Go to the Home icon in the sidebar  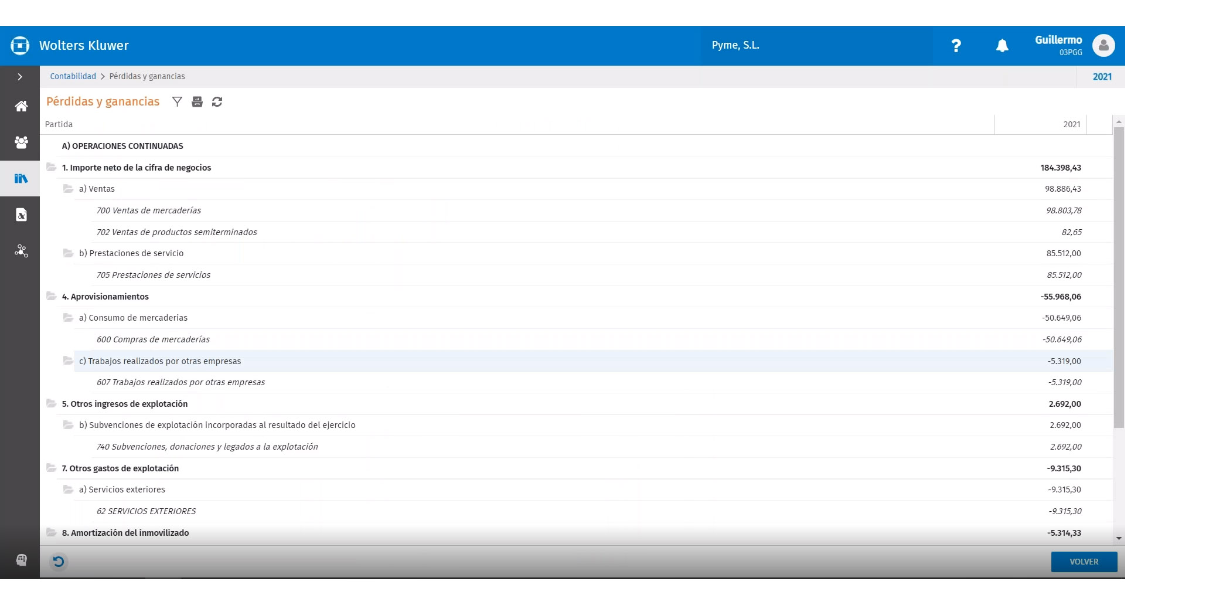pyautogui.click(x=21, y=106)
